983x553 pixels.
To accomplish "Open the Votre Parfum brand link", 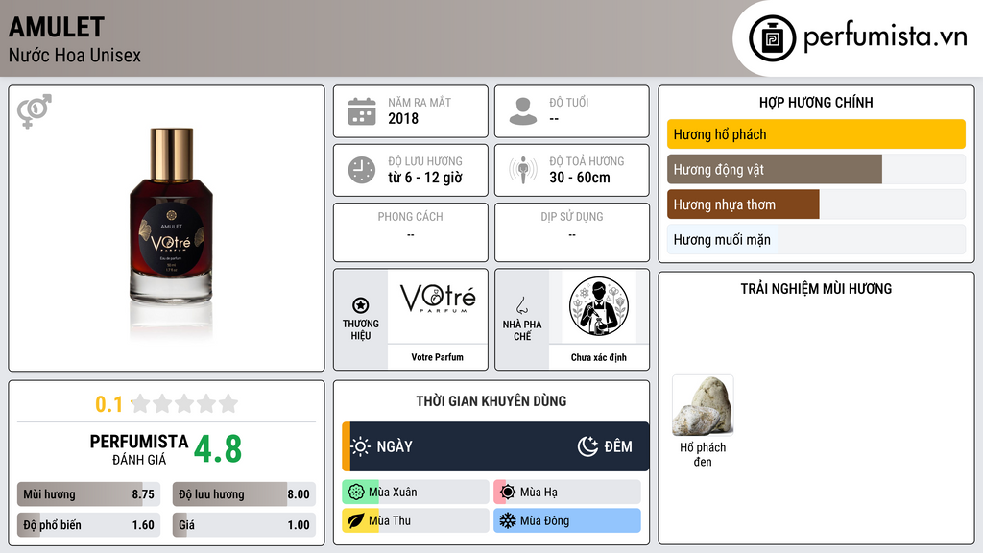I will [x=437, y=357].
